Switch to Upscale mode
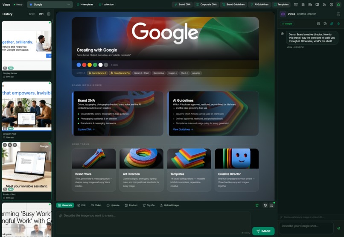The height and width of the screenshot is (237, 344). click(113, 205)
